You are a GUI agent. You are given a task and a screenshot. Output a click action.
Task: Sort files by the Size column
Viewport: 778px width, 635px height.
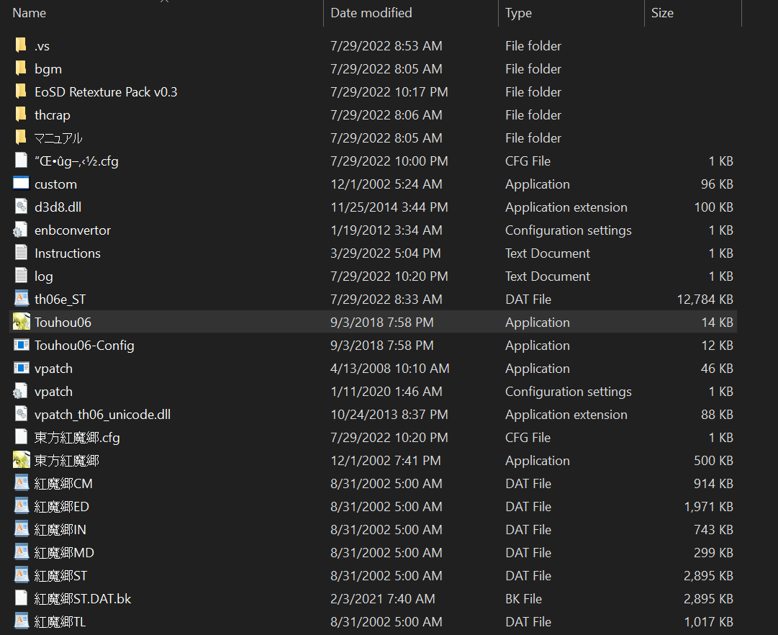pyautogui.click(x=662, y=13)
